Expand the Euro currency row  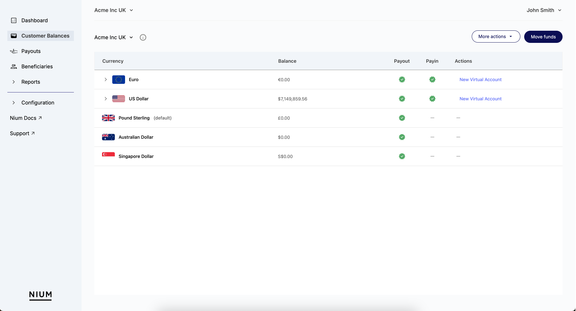(x=106, y=80)
